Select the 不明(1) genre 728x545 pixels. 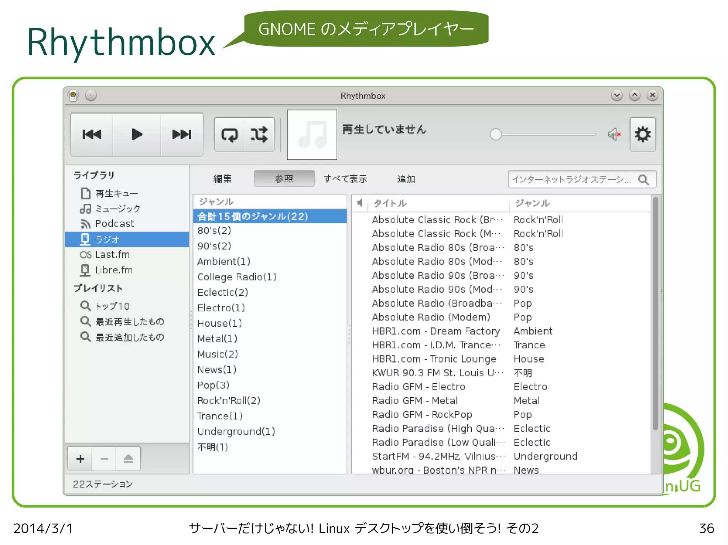click(x=270, y=447)
